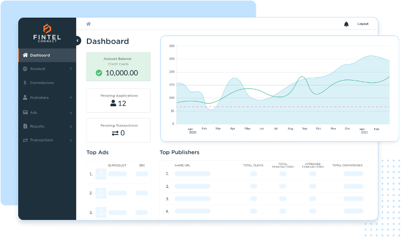Screen dimensions: 402x237
Task: Click the 10,000.00 balance value
Action: coord(122,73)
